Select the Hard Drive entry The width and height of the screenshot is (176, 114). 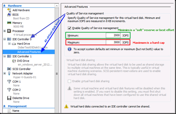24,44
